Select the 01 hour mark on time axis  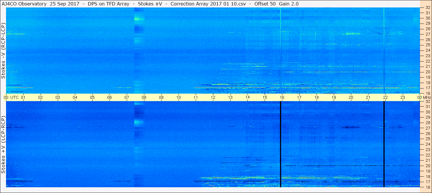point(23,97)
